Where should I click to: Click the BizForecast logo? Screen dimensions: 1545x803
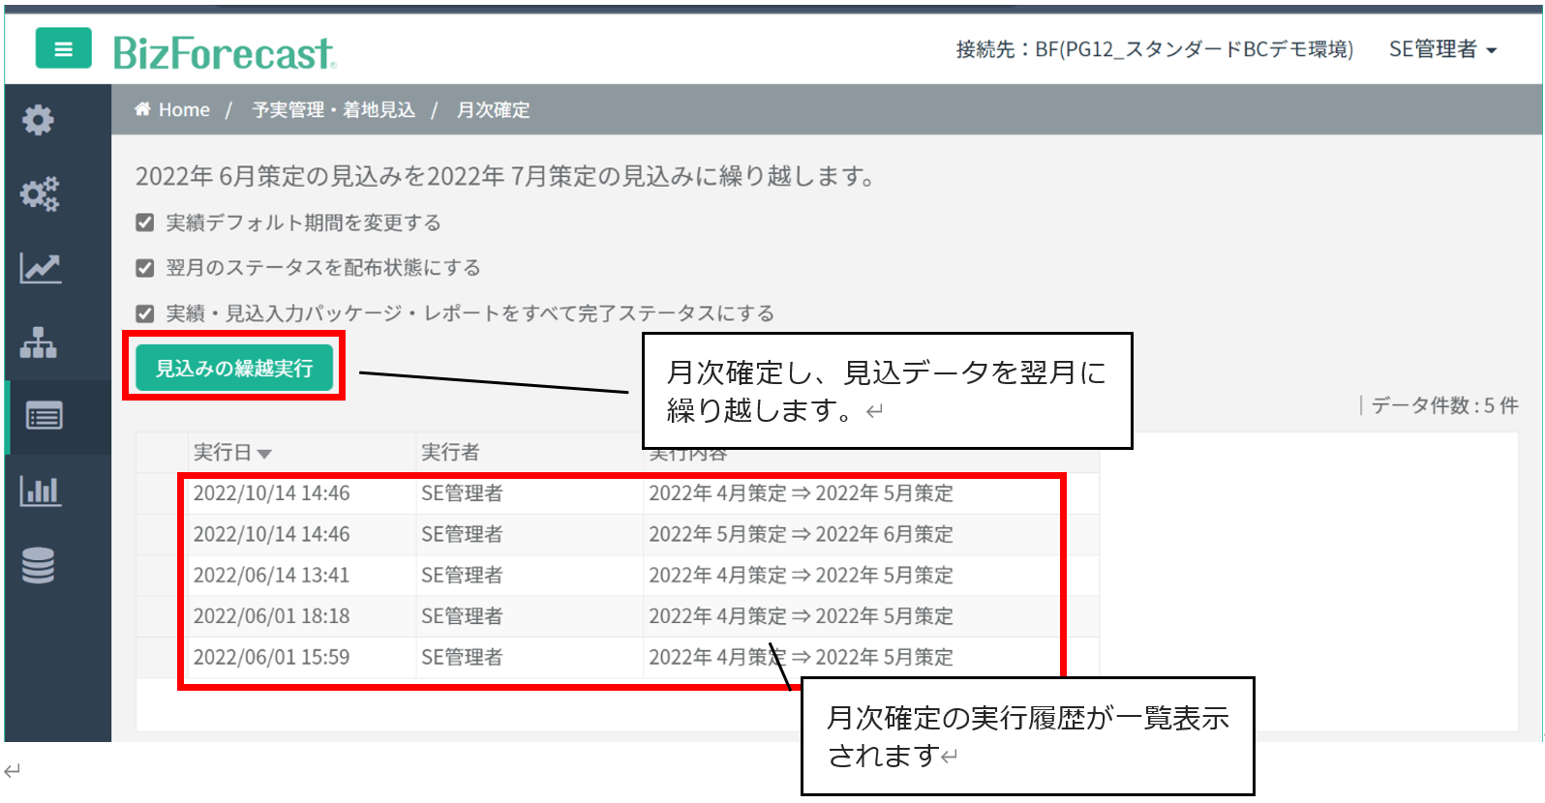(224, 52)
